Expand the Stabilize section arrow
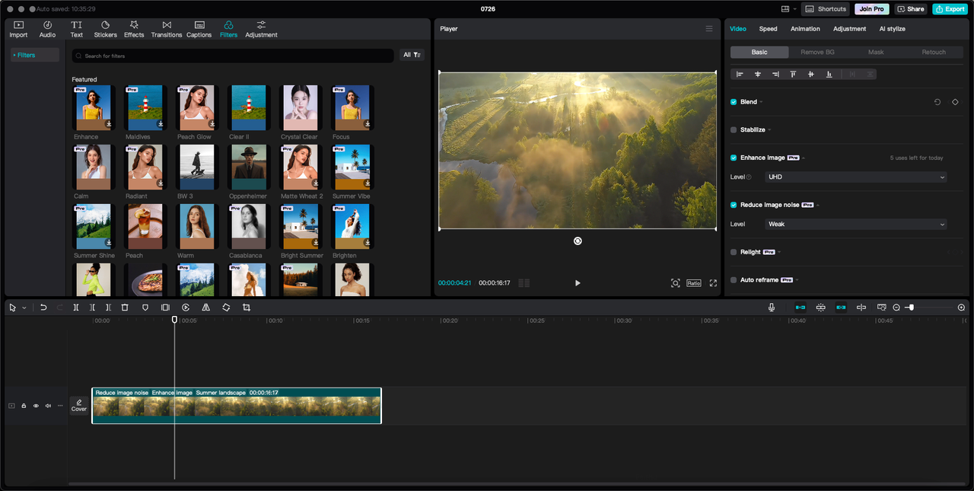 point(769,130)
